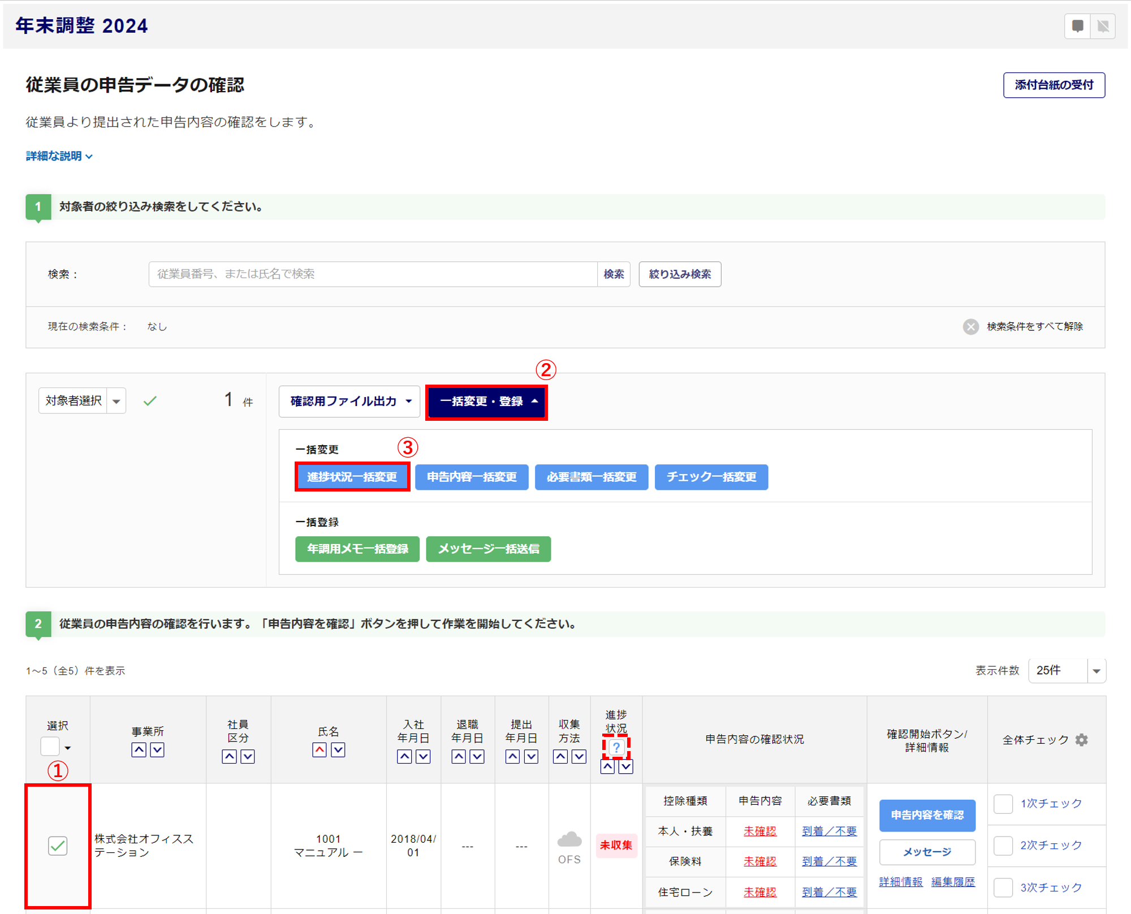Sort 氏名 column ascending with up arrow
The width and height of the screenshot is (1131, 914).
pos(320,750)
